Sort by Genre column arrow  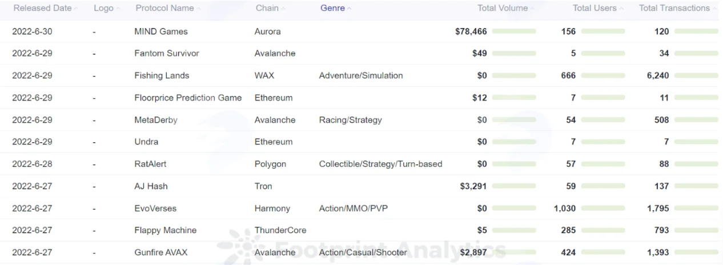[x=350, y=9]
